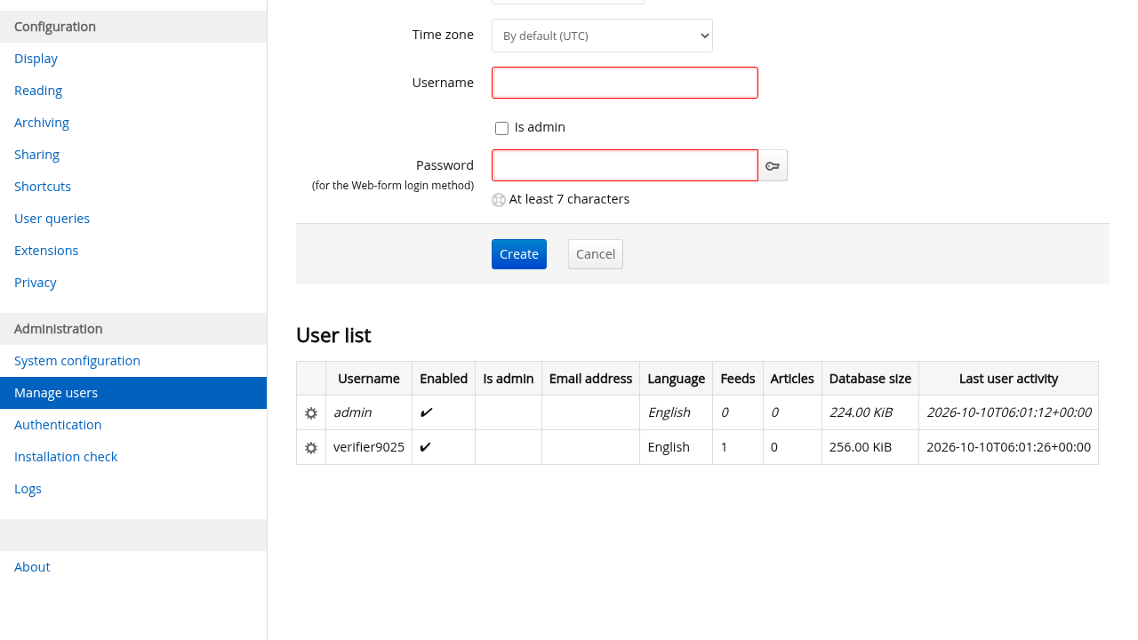
Task: Open the About page
Action: click(x=32, y=567)
